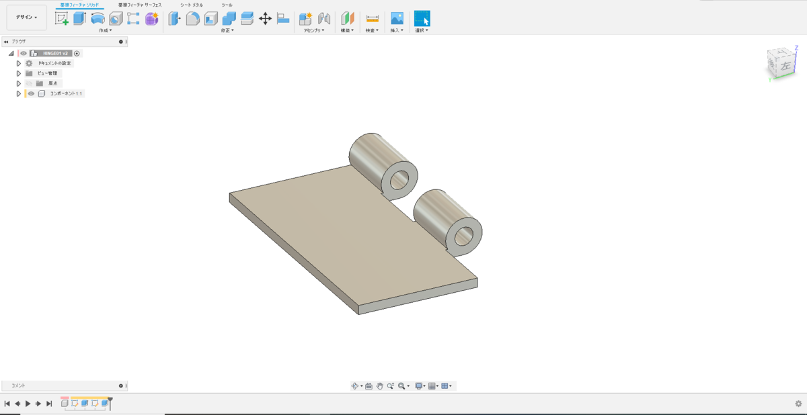Open timeline settings gear
This screenshot has width=807, height=415.
[x=798, y=404]
